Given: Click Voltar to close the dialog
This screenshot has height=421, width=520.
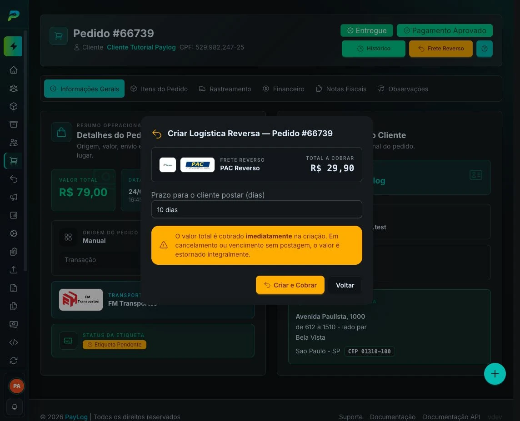Looking at the screenshot, I should coord(345,285).
